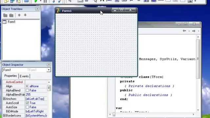Click 'SysUtils' in the uses clause
Viewport: 210px width, 118px height.
168,59
